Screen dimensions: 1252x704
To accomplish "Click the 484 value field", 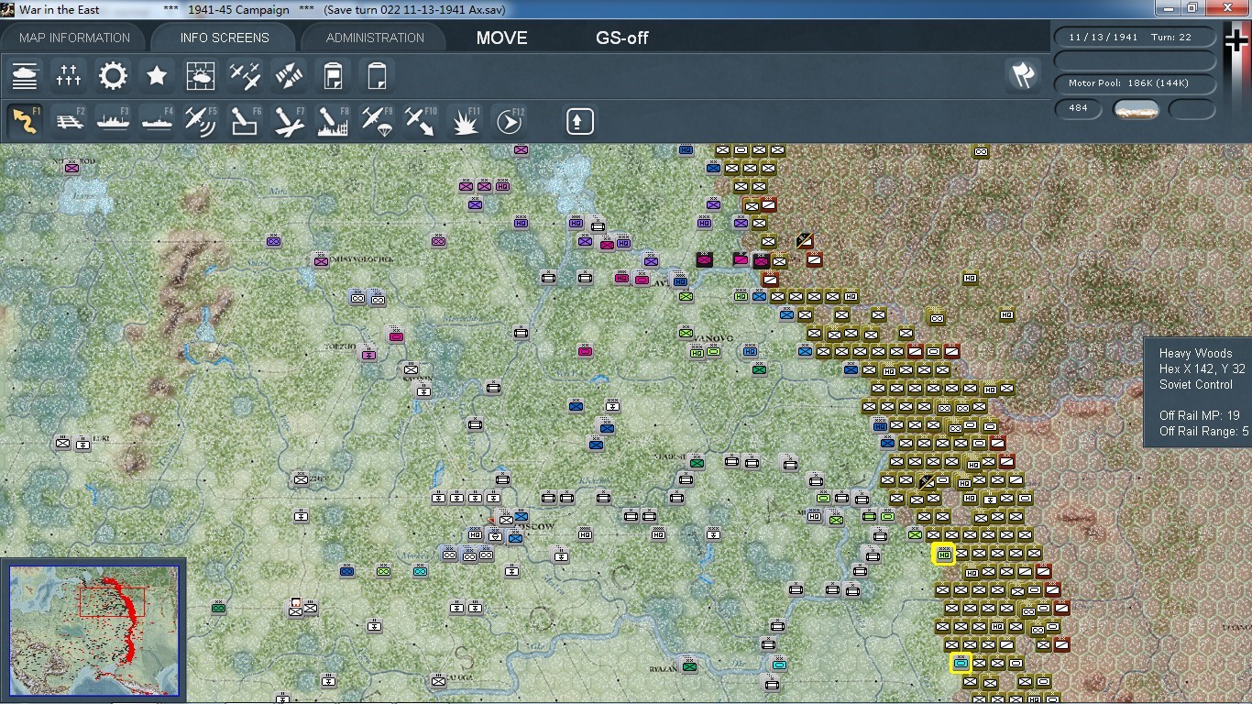I will click(1078, 109).
